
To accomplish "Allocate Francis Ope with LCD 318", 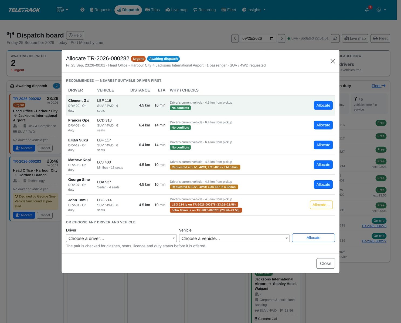I will [x=323, y=125].
